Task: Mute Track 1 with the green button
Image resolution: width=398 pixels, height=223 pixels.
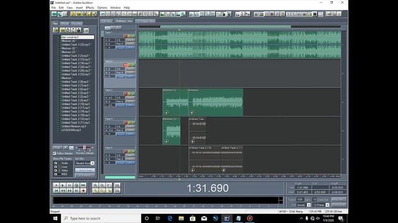Action: pyautogui.click(x=133, y=37)
